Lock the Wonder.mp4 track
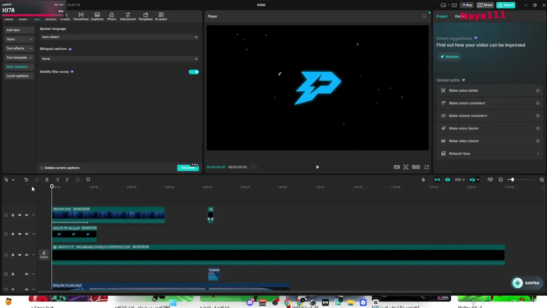 [x=12, y=215]
